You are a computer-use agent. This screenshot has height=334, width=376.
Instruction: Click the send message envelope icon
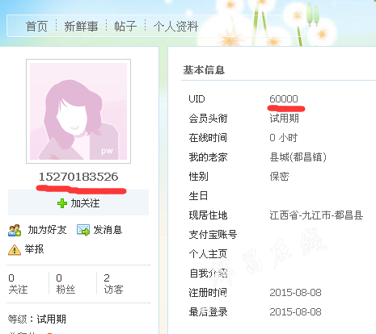(83, 230)
